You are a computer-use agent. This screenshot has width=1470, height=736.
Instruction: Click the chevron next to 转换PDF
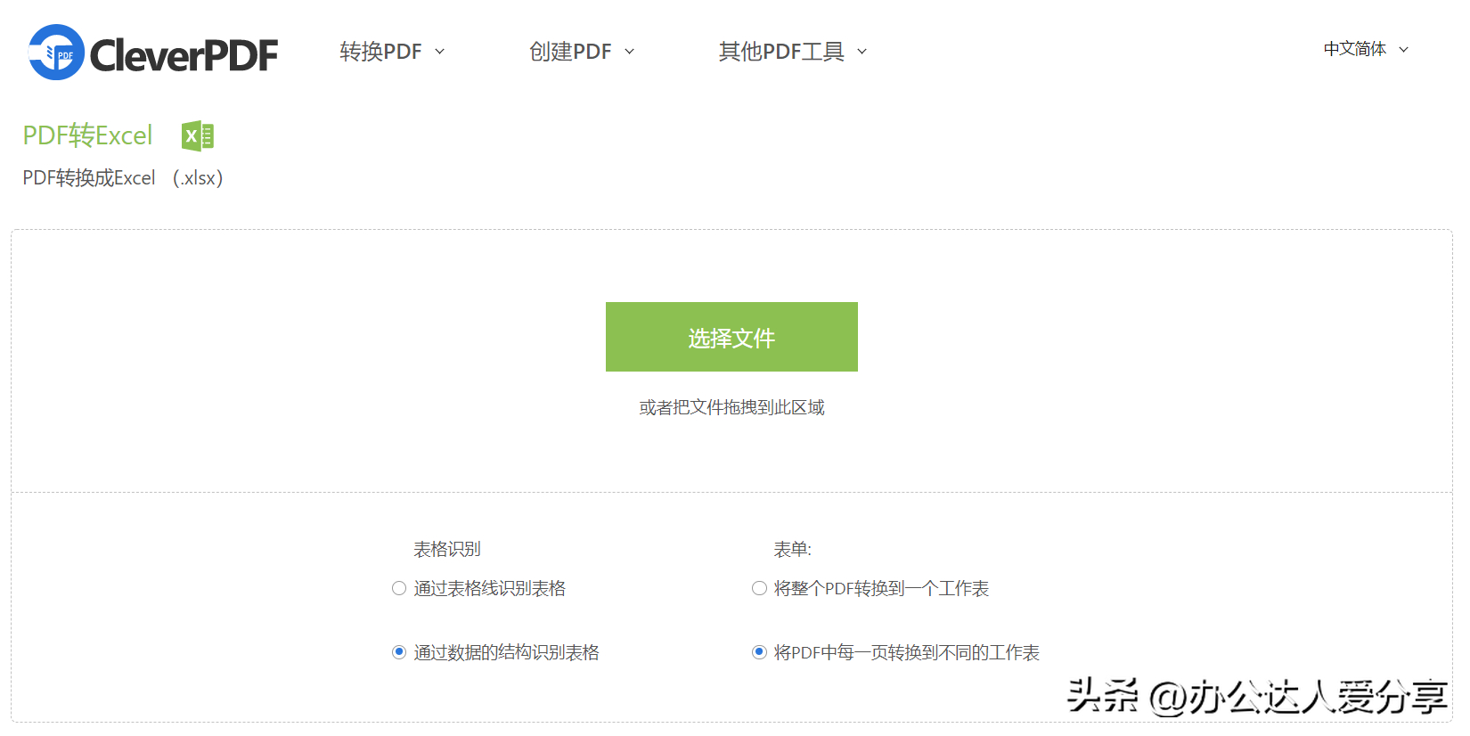(439, 52)
